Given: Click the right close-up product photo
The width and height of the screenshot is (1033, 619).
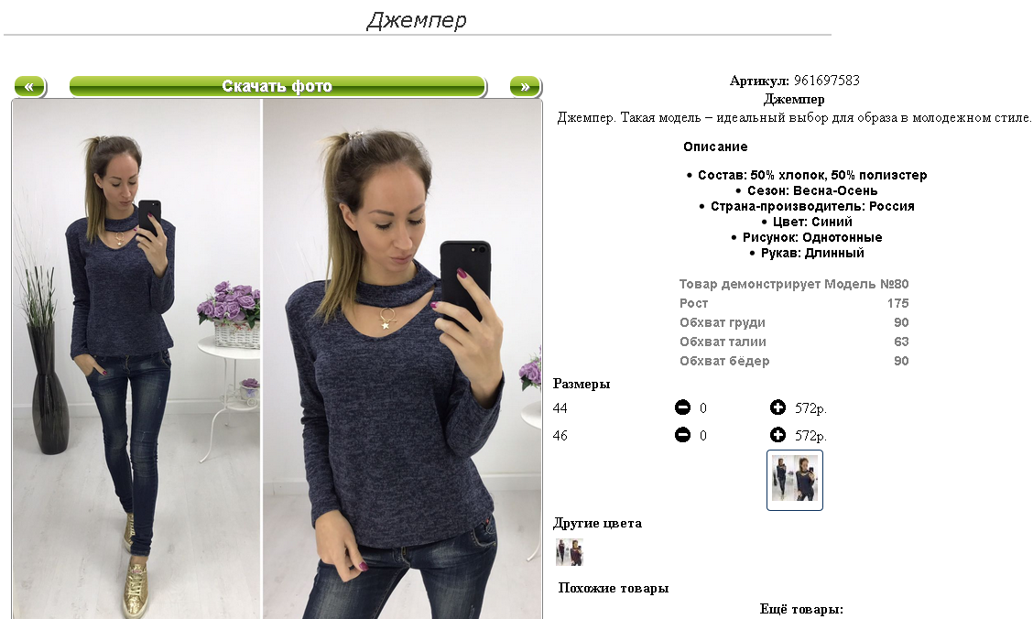Looking at the screenshot, I should [x=402, y=359].
